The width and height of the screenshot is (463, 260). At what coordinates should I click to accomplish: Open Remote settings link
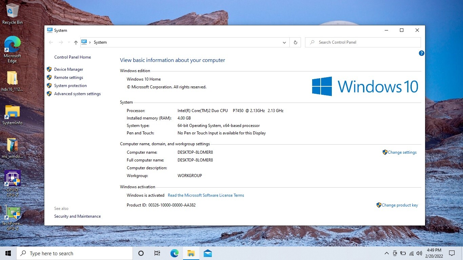[68, 78]
